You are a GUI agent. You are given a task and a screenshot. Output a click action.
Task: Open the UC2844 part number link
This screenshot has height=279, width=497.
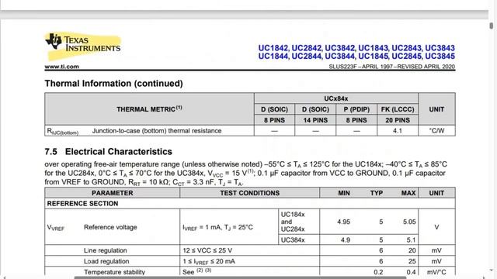[x=307, y=57]
